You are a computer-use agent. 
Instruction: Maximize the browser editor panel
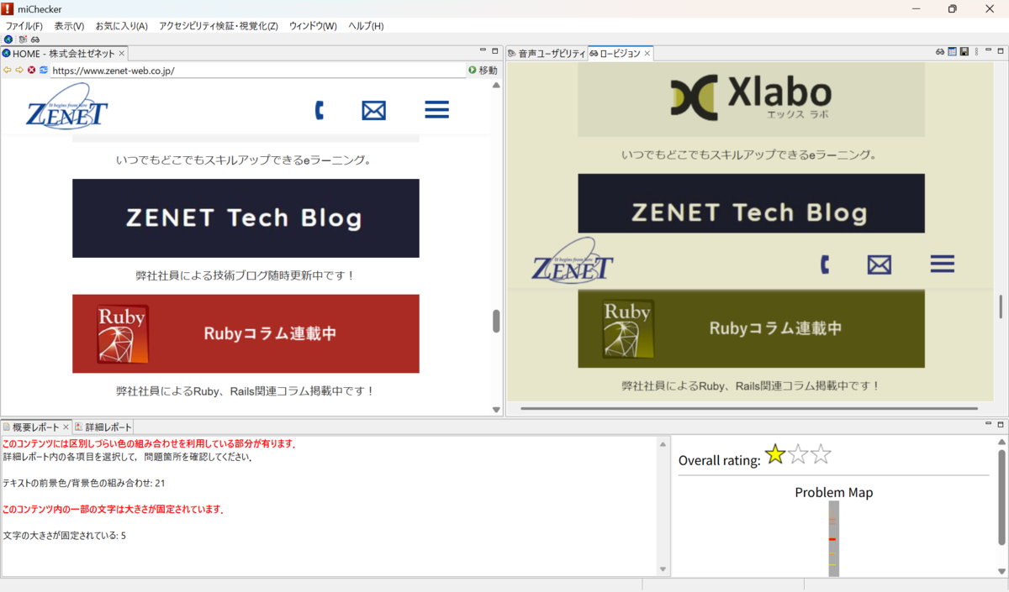pyautogui.click(x=495, y=51)
